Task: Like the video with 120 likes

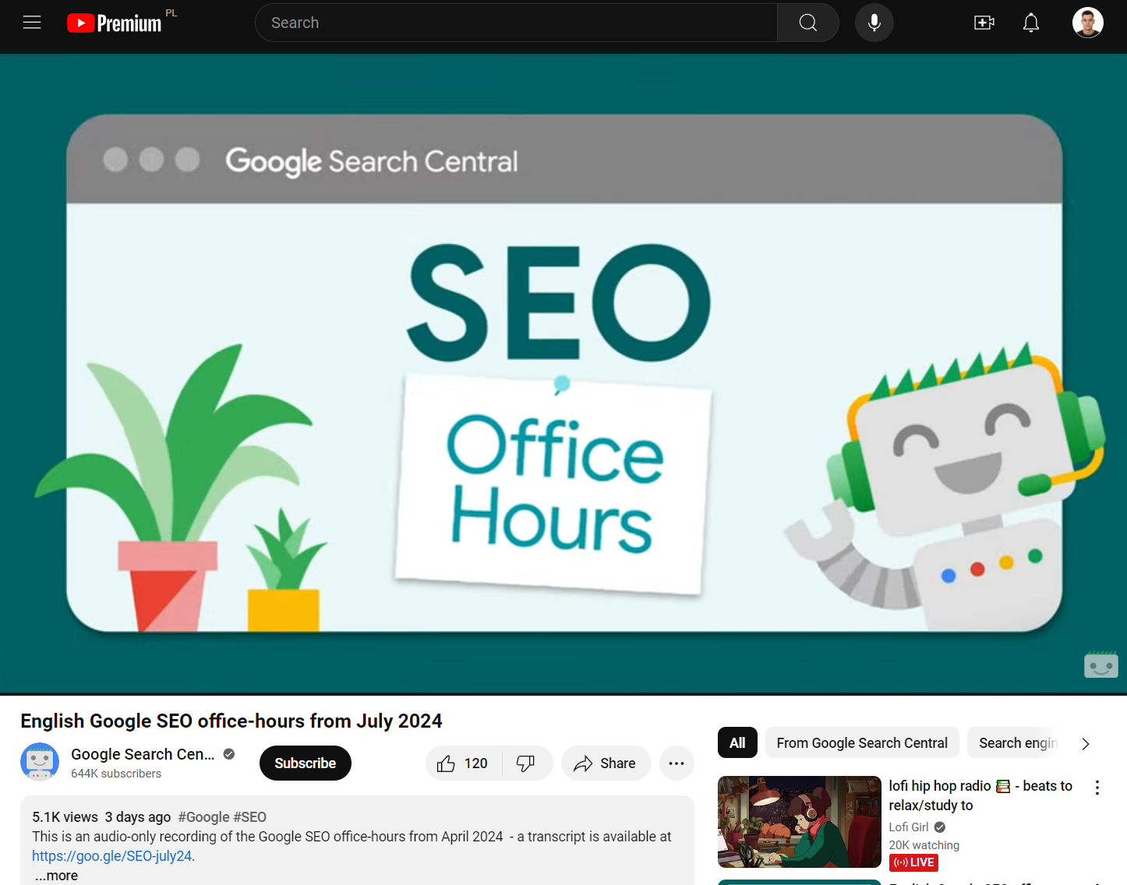Action: tap(463, 763)
